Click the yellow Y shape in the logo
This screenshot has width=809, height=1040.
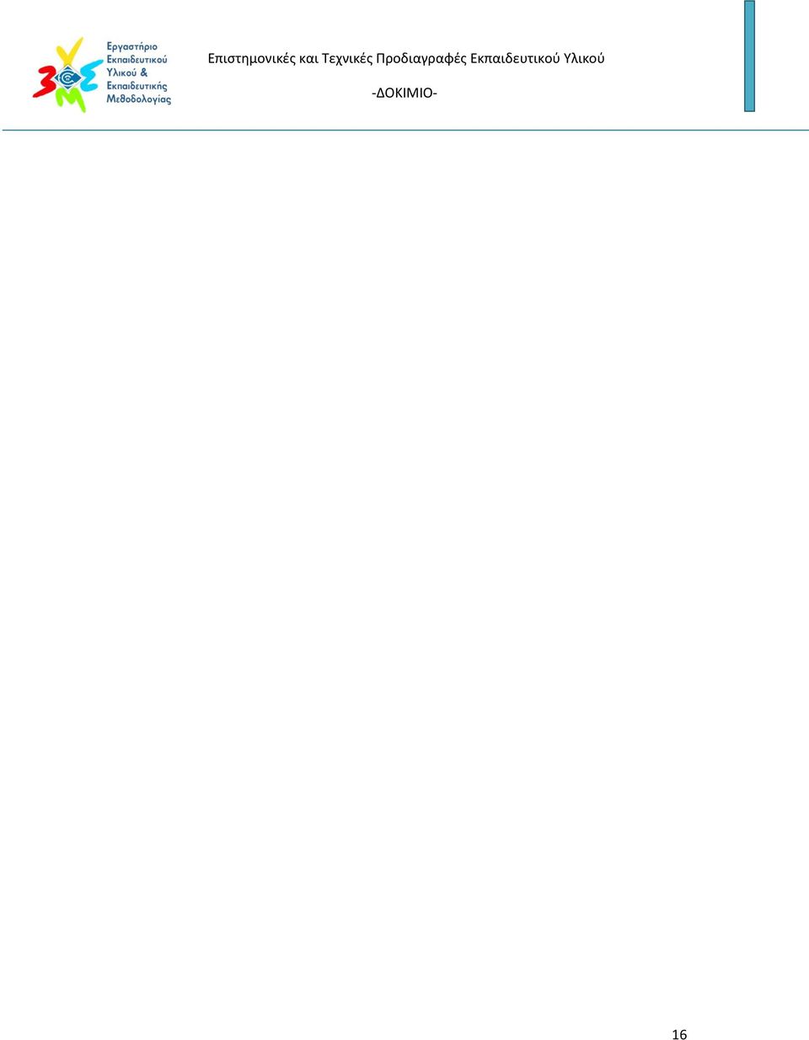tap(68, 52)
